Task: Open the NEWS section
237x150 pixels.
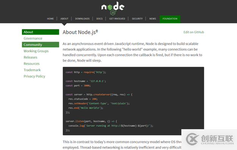Action: click(x=153, y=19)
